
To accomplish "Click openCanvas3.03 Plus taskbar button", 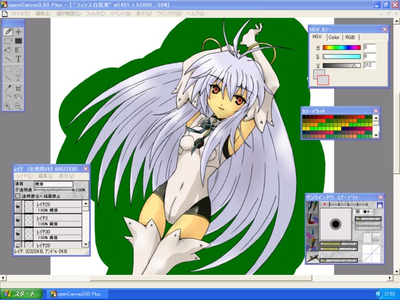I will [76, 294].
